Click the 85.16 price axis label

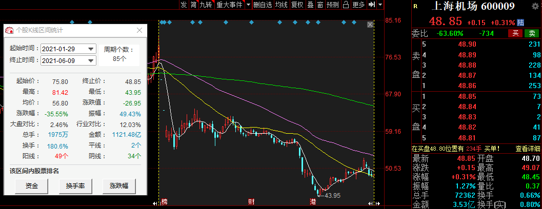click(393, 20)
